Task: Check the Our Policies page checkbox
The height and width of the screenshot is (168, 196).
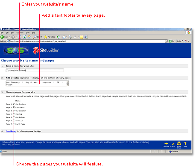Action: 14,117
